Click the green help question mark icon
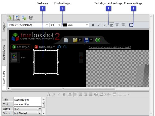This screenshot has width=155, height=116. point(98,40)
